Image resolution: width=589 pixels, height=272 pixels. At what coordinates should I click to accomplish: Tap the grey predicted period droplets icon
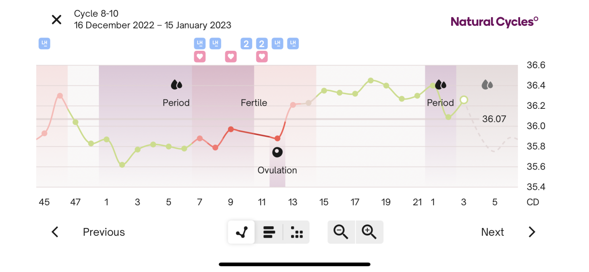tap(487, 84)
